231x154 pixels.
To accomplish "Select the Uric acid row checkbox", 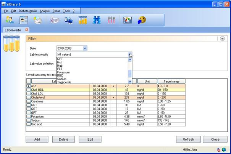I will point(29,124).
